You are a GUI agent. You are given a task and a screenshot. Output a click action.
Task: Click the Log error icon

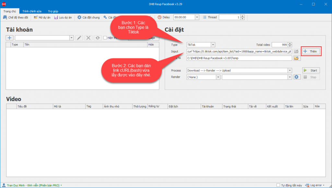pyautogui.click(x=307, y=185)
